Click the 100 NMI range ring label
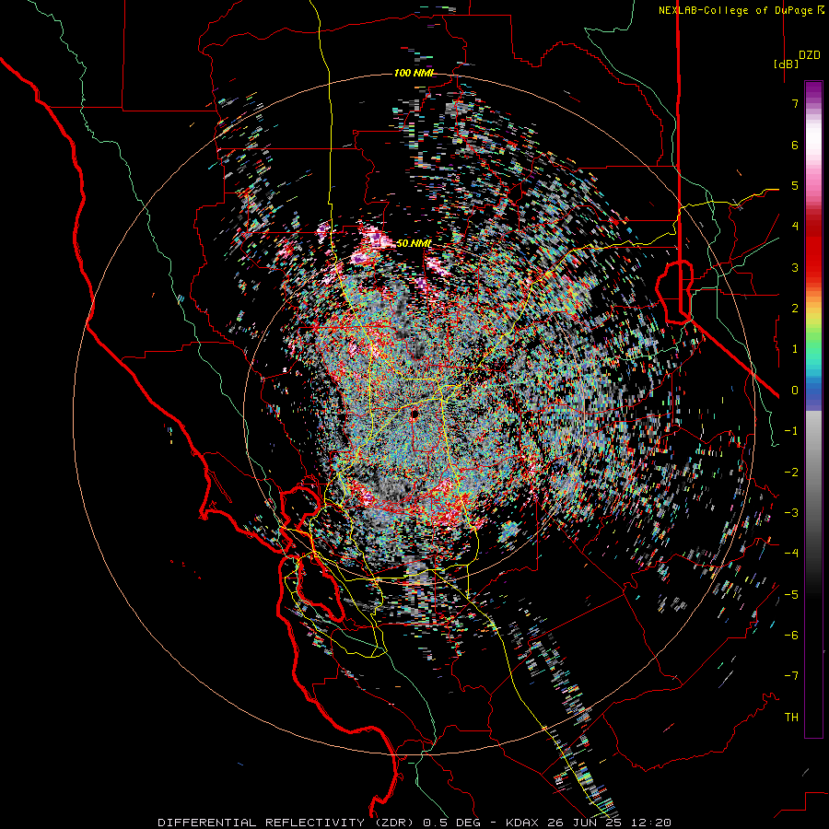 [x=413, y=73]
